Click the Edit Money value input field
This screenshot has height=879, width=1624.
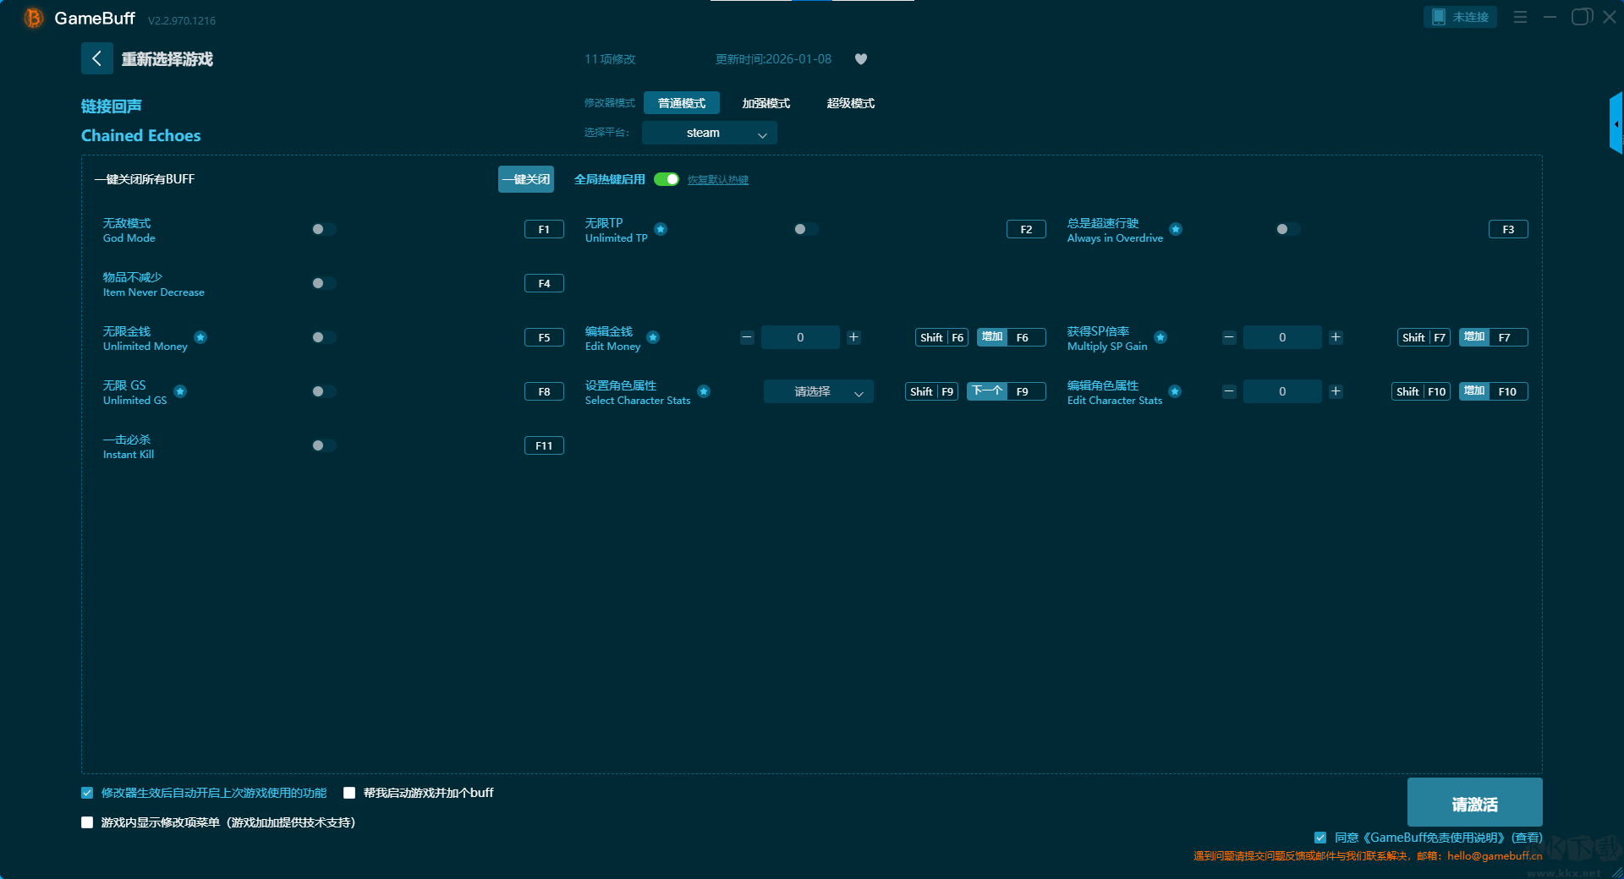pyautogui.click(x=800, y=337)
